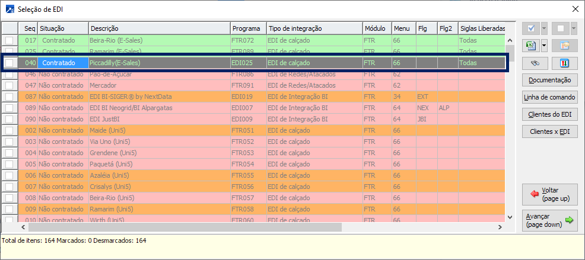The height and width of the screenshot is (260, 585).
Task: Click the vertical scrollbar down arrow
Action: (510, 217)
